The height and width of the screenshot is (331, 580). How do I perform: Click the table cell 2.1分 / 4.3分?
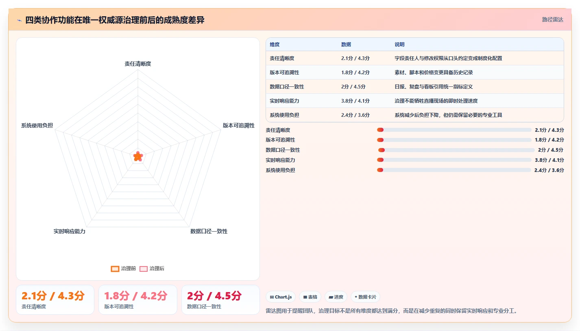point(355,58)
